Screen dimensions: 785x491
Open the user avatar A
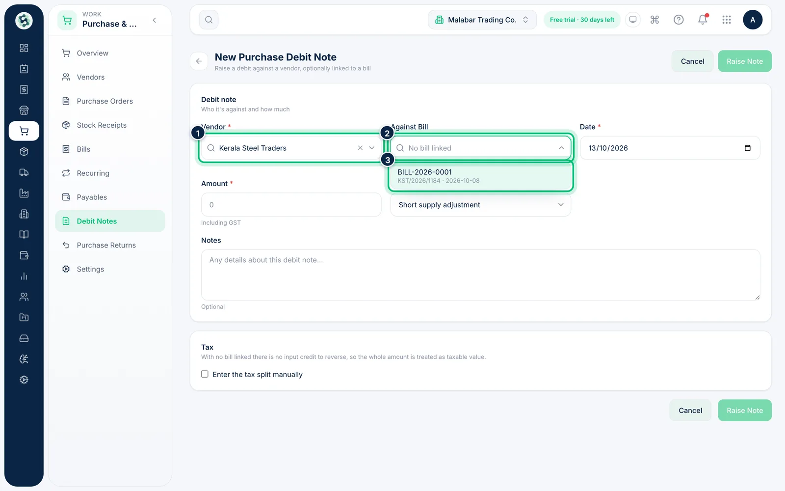753,20
